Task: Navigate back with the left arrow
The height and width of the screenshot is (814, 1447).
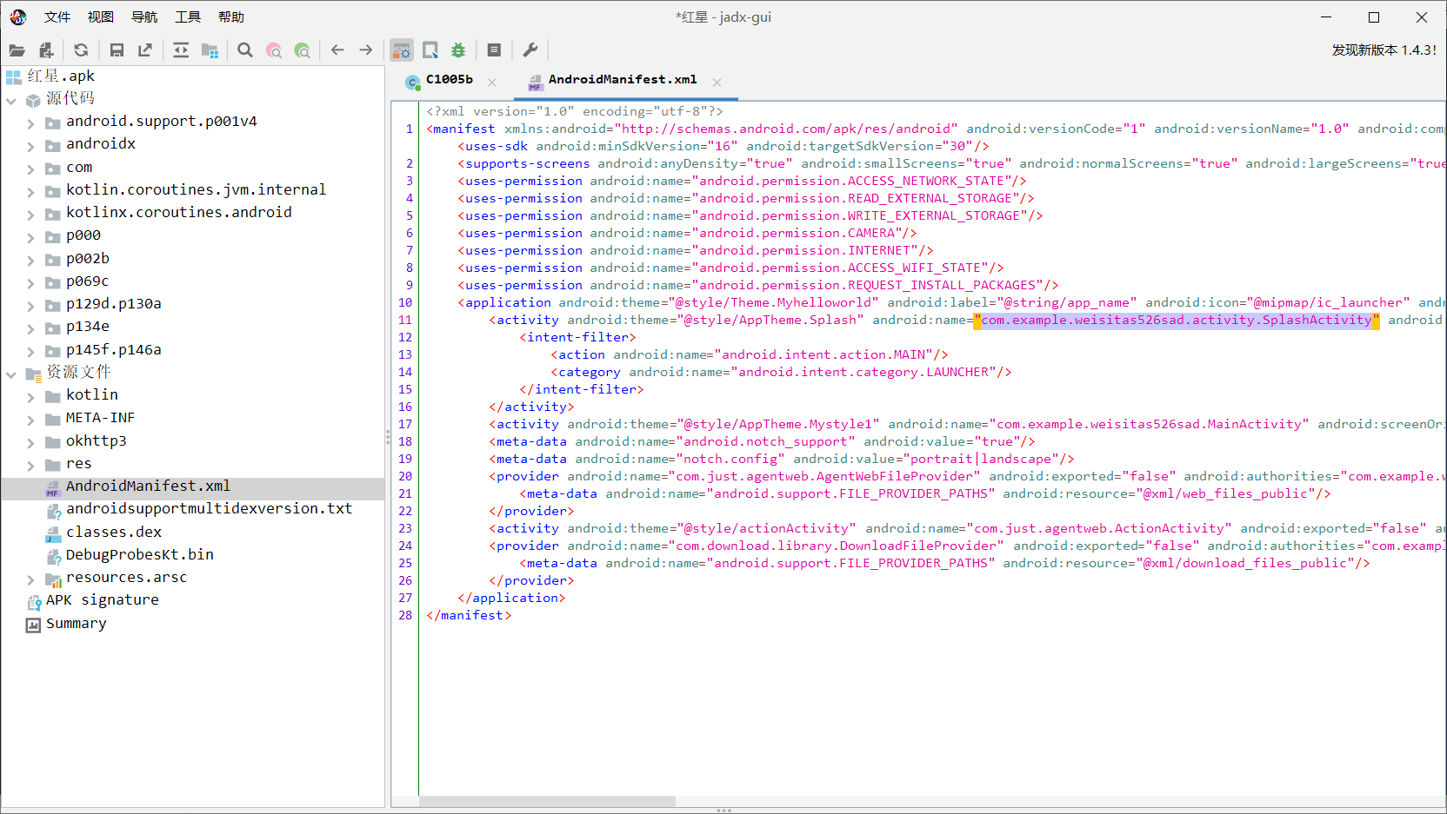Action: pos(337,50)
